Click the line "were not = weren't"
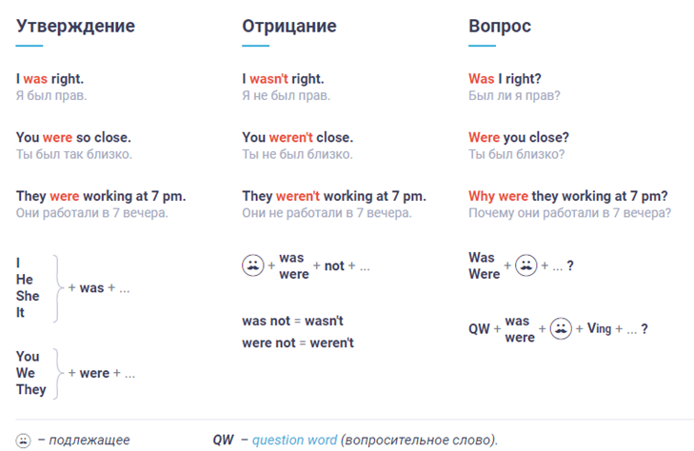This screenshot has width=694, height=451. coord(298,343)
